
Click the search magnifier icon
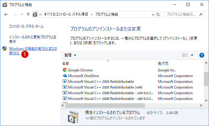point(201,14)
